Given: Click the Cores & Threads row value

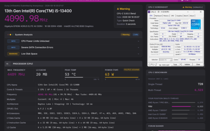Looking at the screenshot, I should (x=58, y=90).
